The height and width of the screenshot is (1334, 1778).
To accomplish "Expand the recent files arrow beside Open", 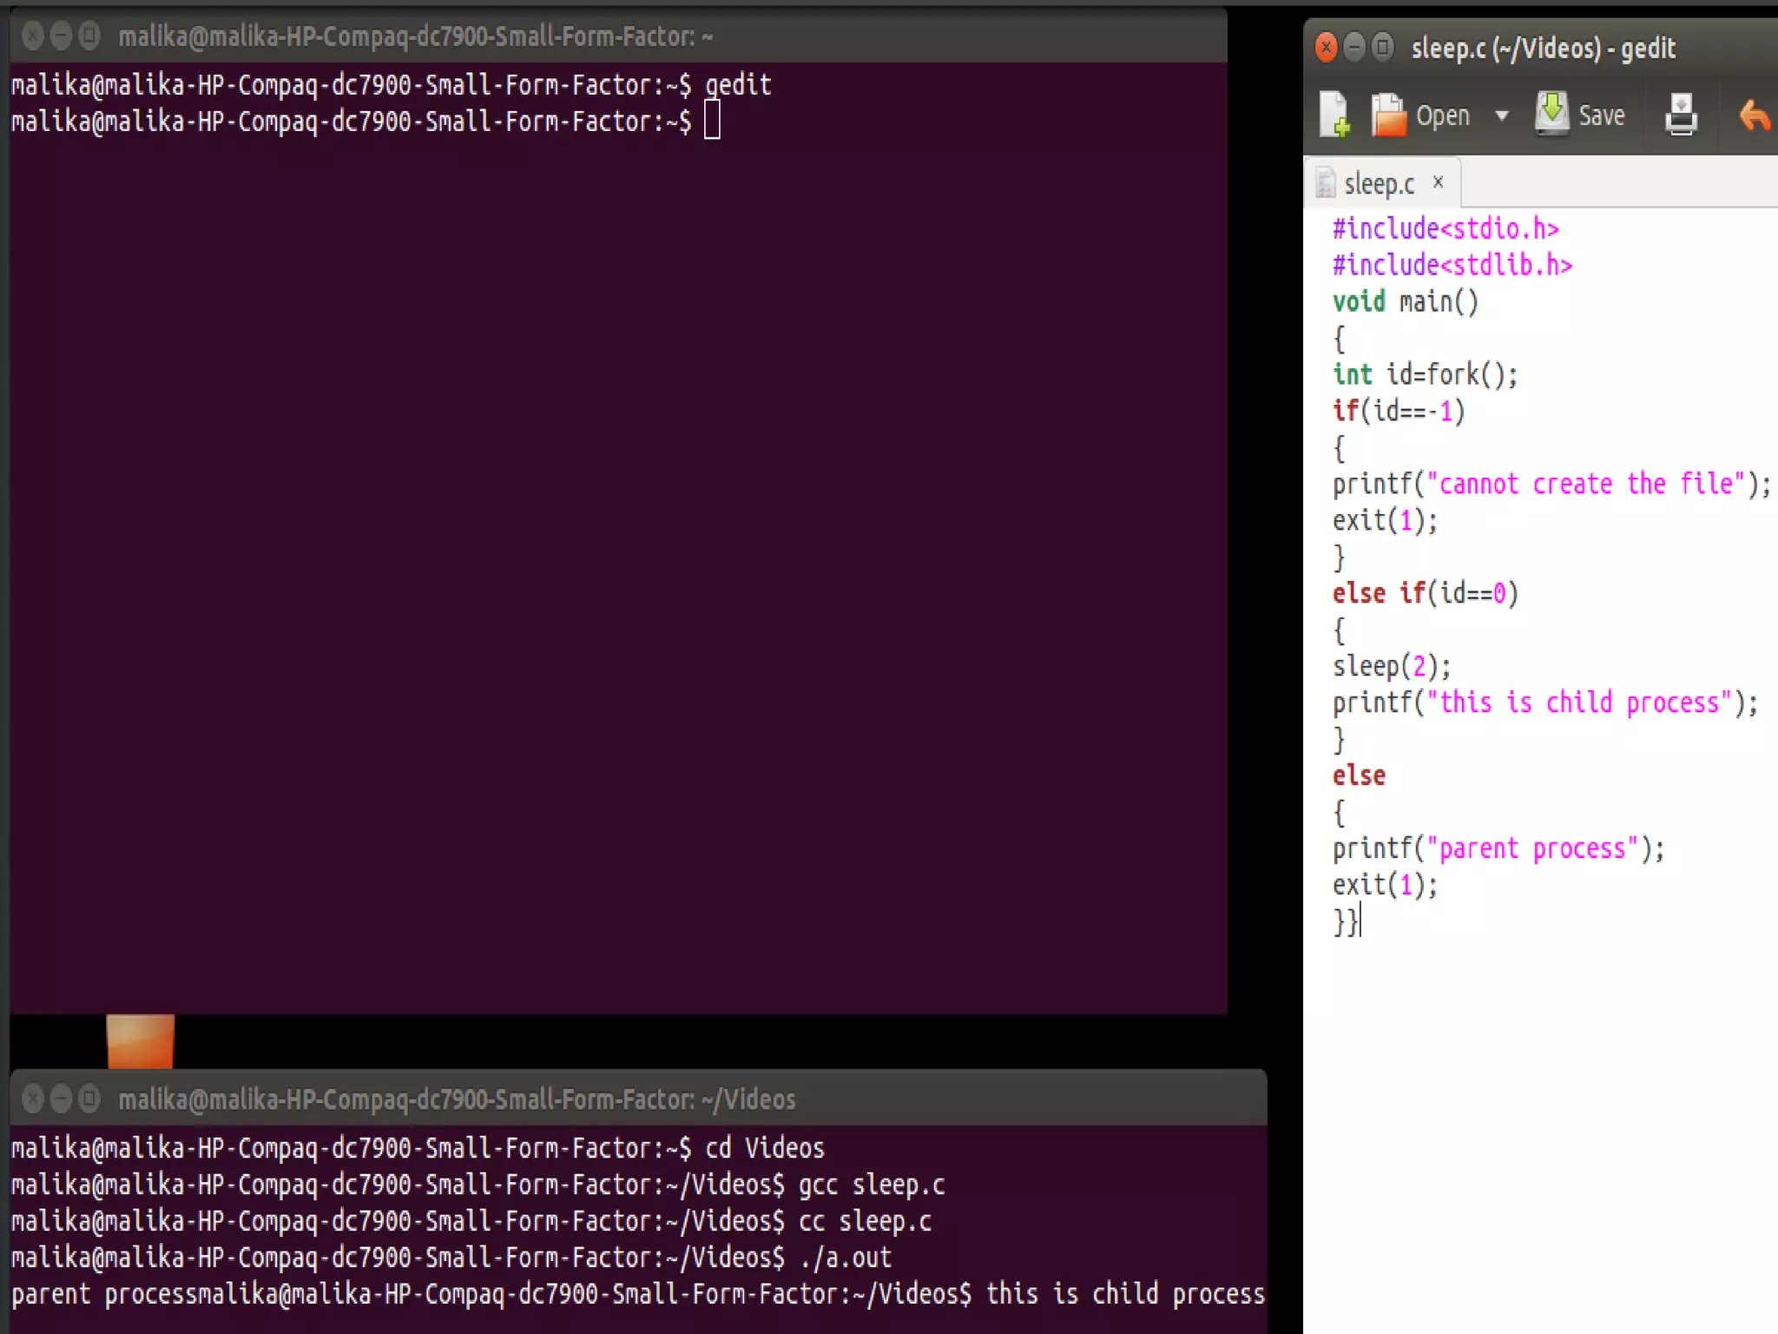I will point(1501,116).
